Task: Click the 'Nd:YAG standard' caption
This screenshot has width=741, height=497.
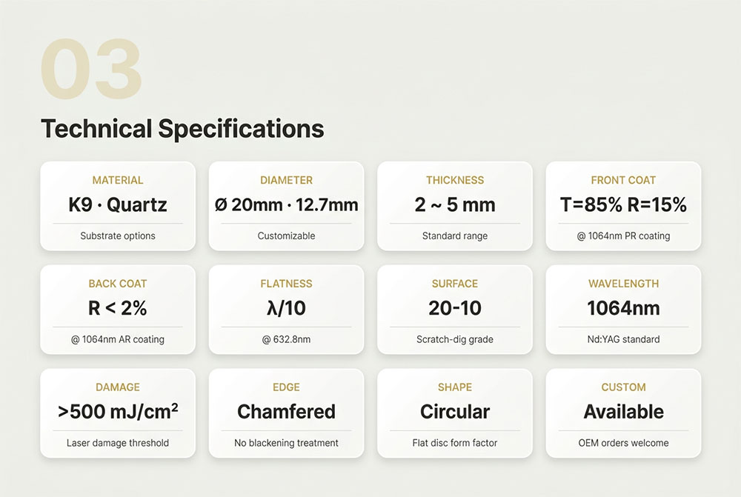Action: click(x=623, y=340)
